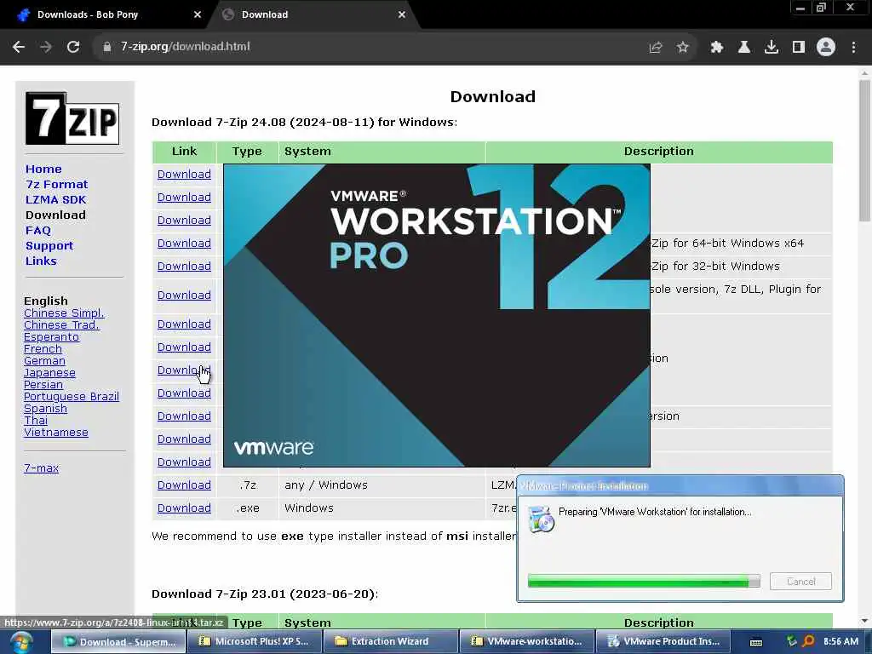
Task: Click the padlock site info icon
Action: [x=107, y=47]
